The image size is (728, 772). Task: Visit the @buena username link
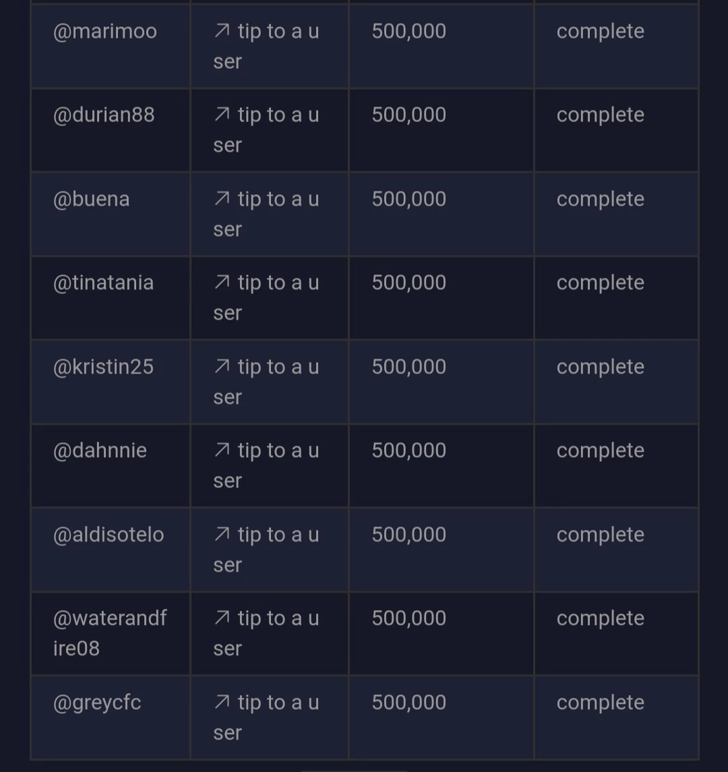click(91, 199)
